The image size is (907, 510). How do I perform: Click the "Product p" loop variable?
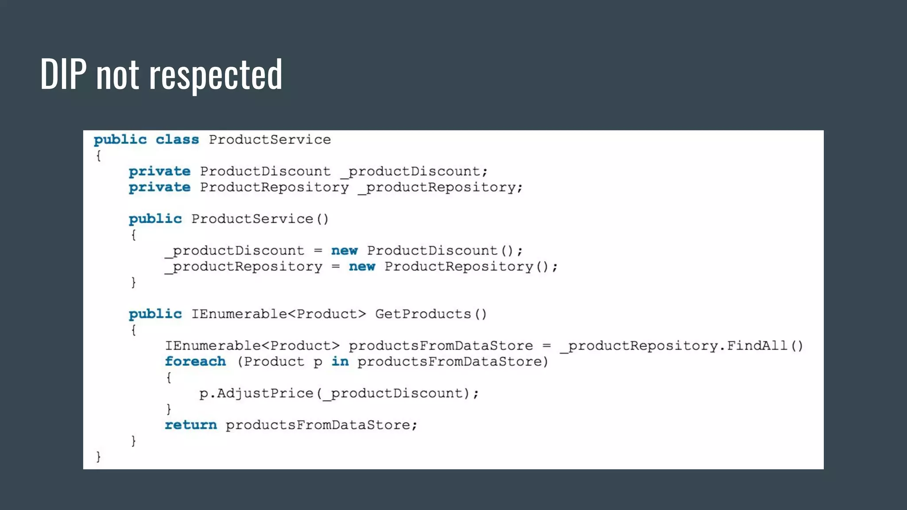(283, 362)
